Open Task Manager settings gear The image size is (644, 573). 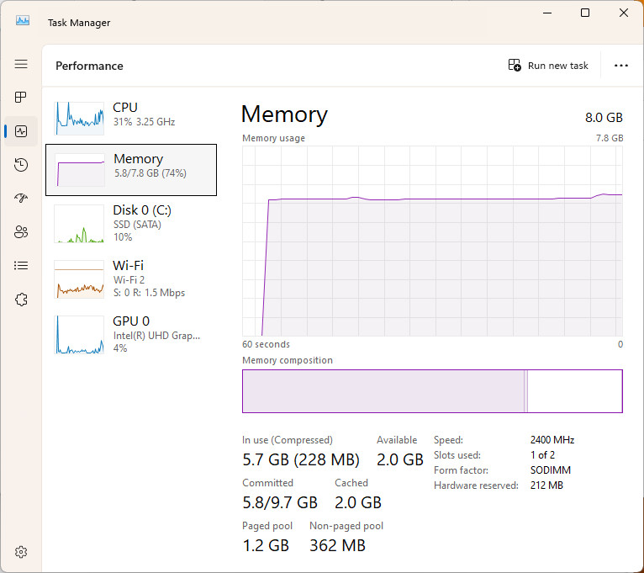pyautogui.click(x=21, y=552)
